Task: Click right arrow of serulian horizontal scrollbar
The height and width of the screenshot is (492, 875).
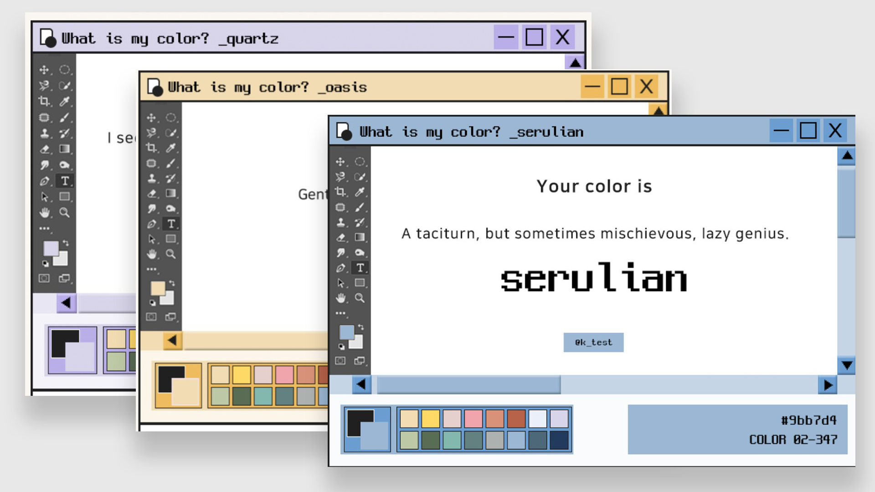Action: (x=828, y=385)
